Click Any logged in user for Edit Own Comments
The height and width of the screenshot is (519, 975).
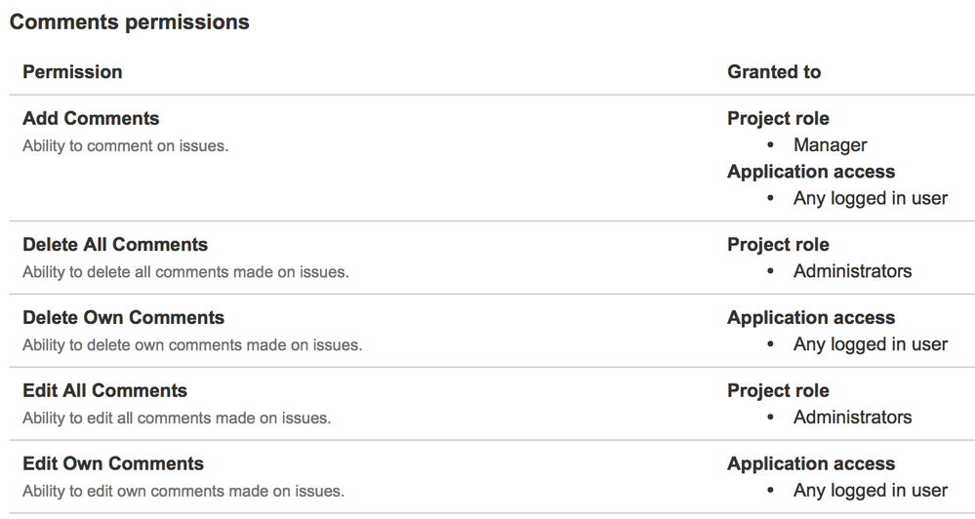pos(871,491)
